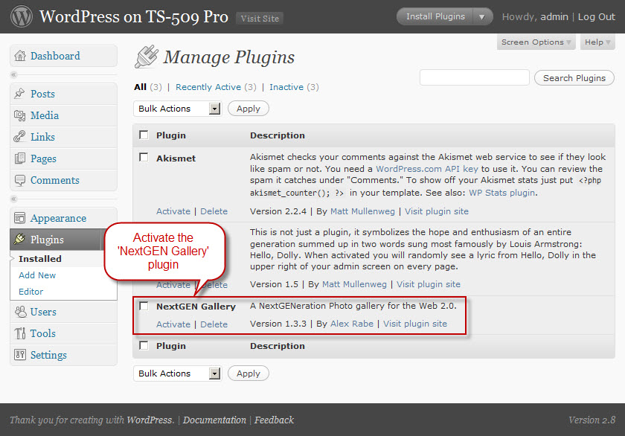Toggle select-all checkbox in table header
Screen dimensions: 625x436
click(144, 135)
